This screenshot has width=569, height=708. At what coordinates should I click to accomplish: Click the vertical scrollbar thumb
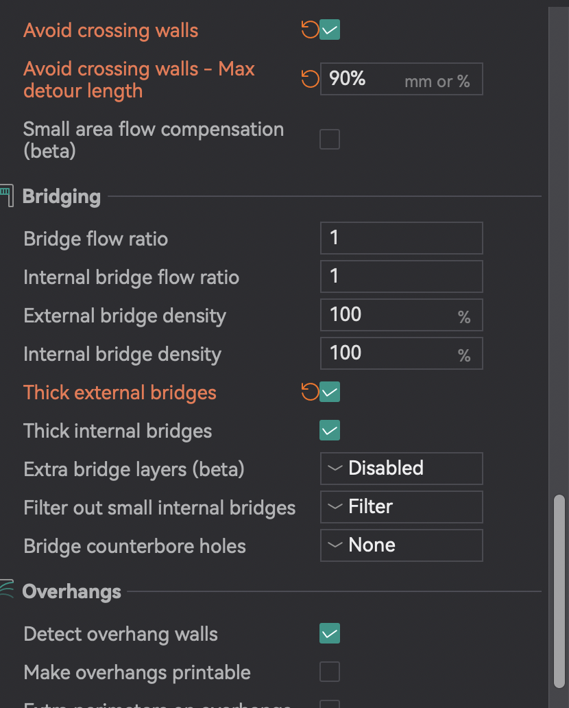(559, 591)
